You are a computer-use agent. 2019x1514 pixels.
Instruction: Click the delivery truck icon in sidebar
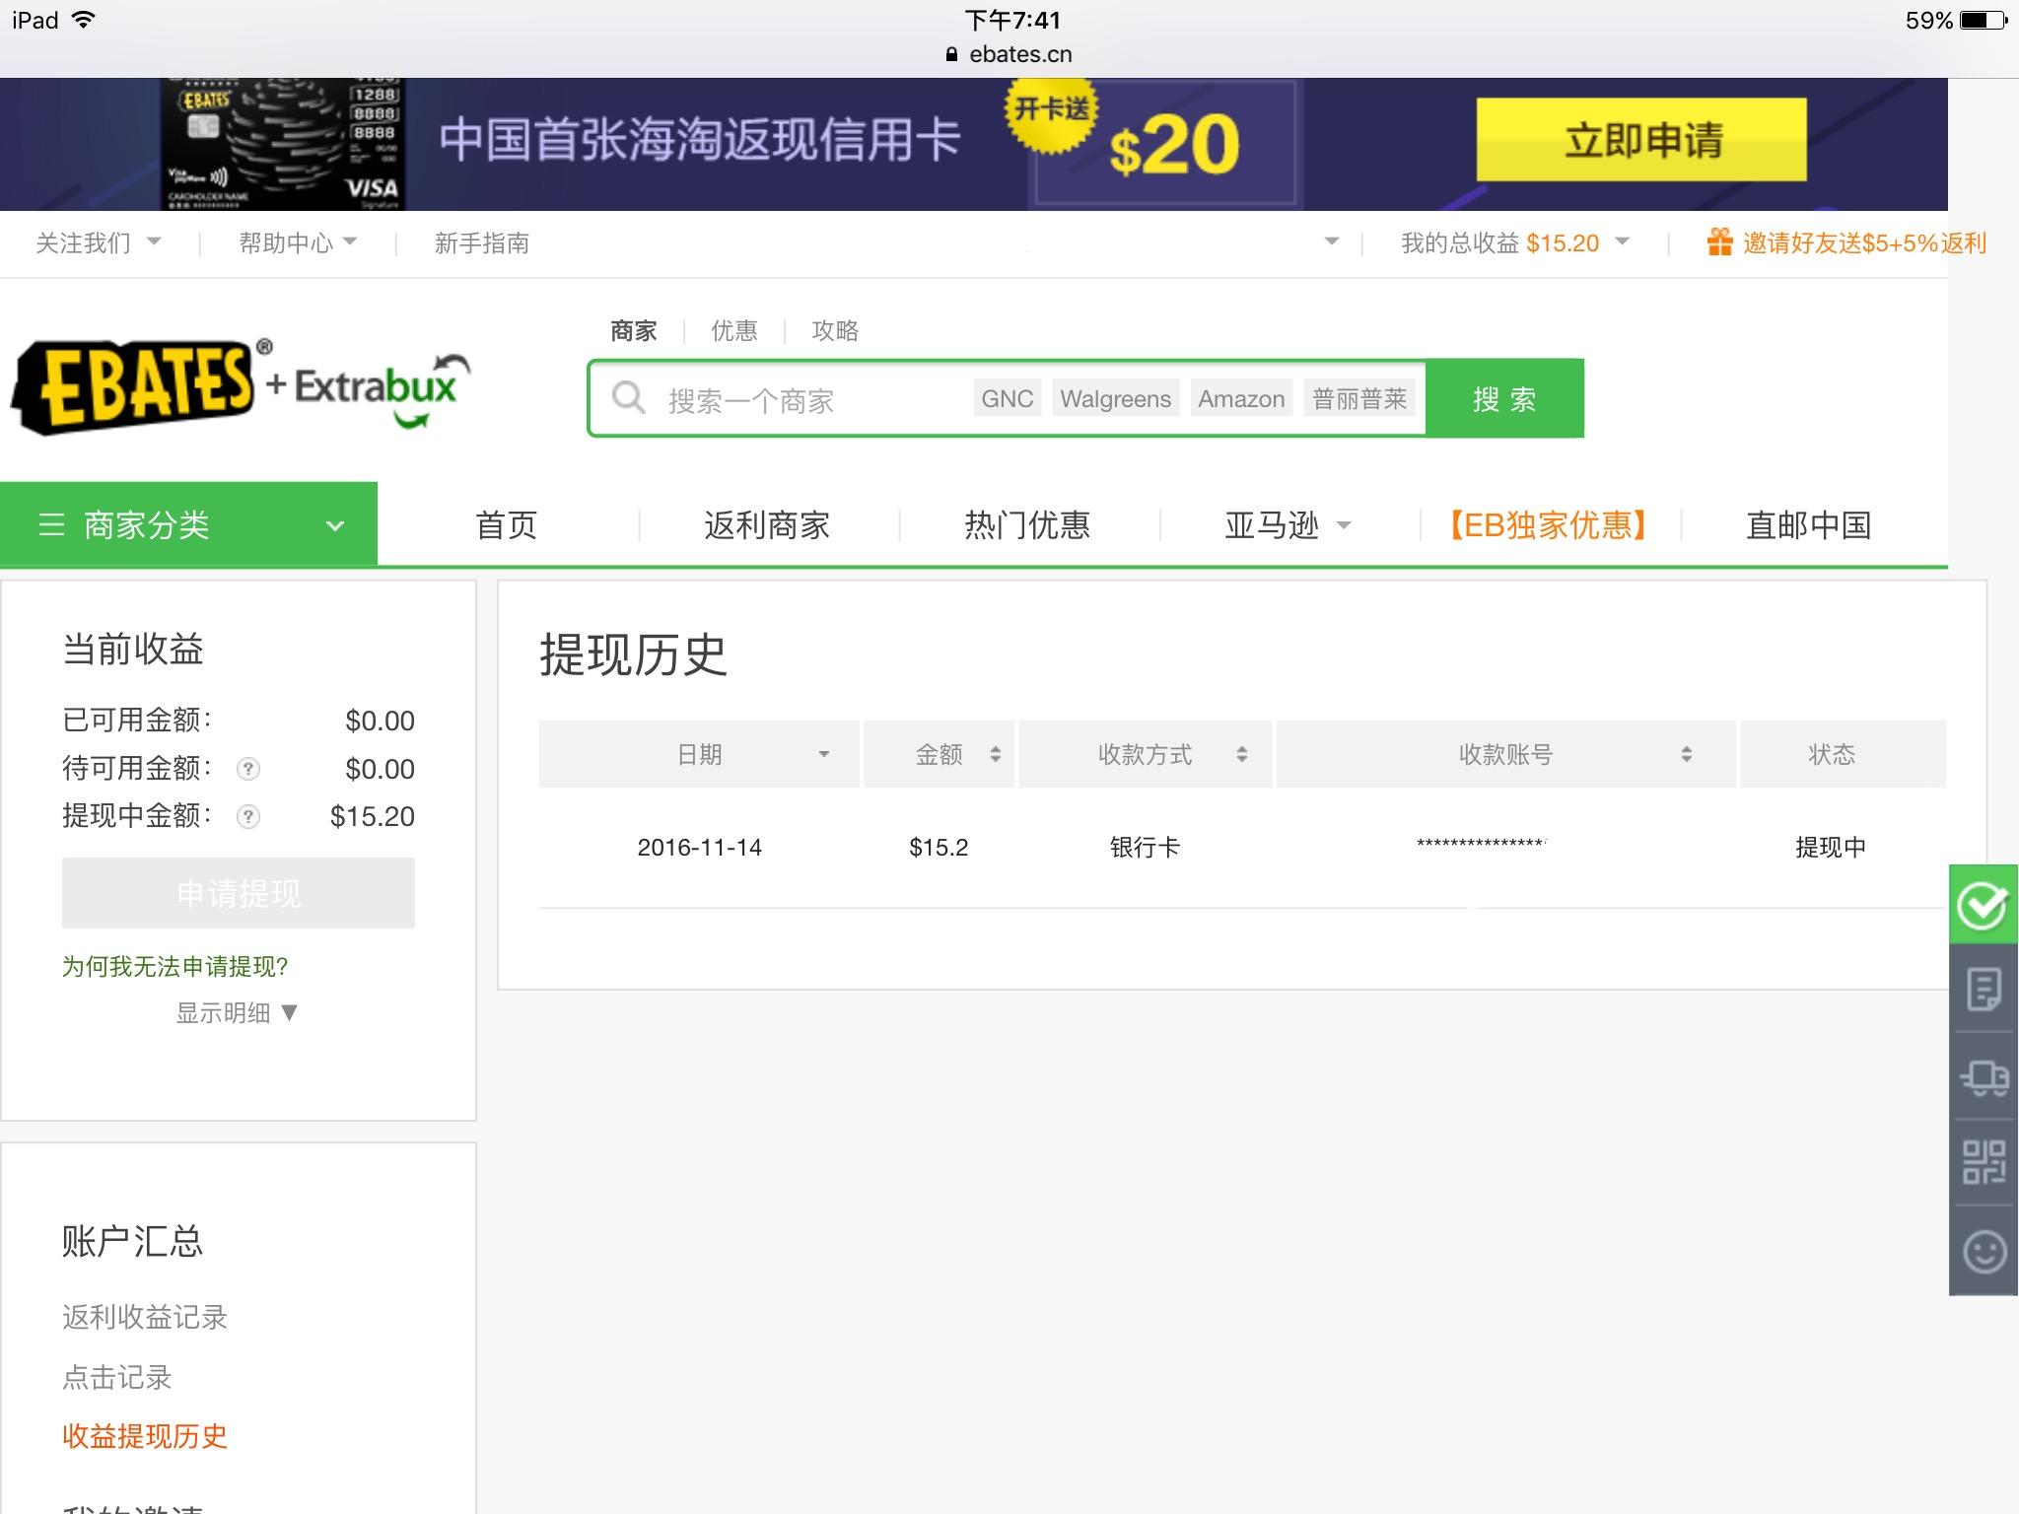point(1984,1078)
